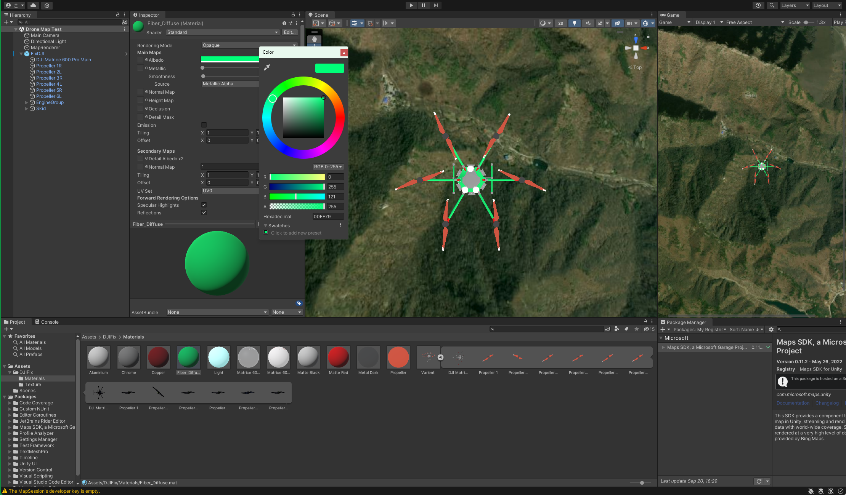846x495 pixels.
Task: Open the Shader dropdown
Action: click(x=223, y=32)
